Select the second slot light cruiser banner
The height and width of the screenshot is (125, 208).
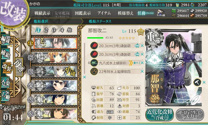pyautogui.click(x=56, y=58)
